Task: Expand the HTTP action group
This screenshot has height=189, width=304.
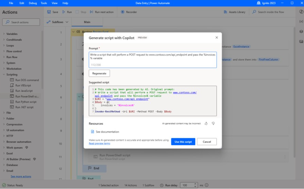Action: point(4,136)
